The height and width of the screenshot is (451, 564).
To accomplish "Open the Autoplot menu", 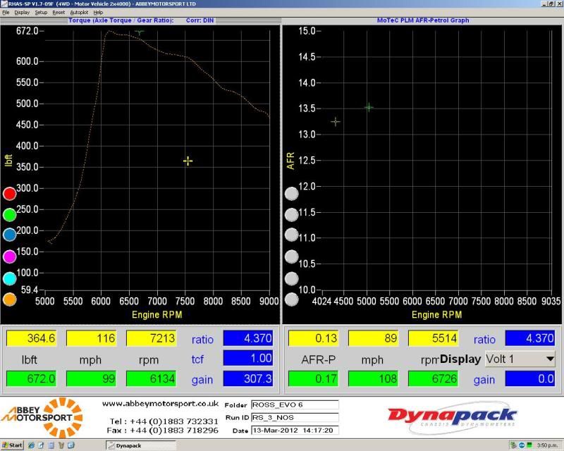I will coord(79,12).
